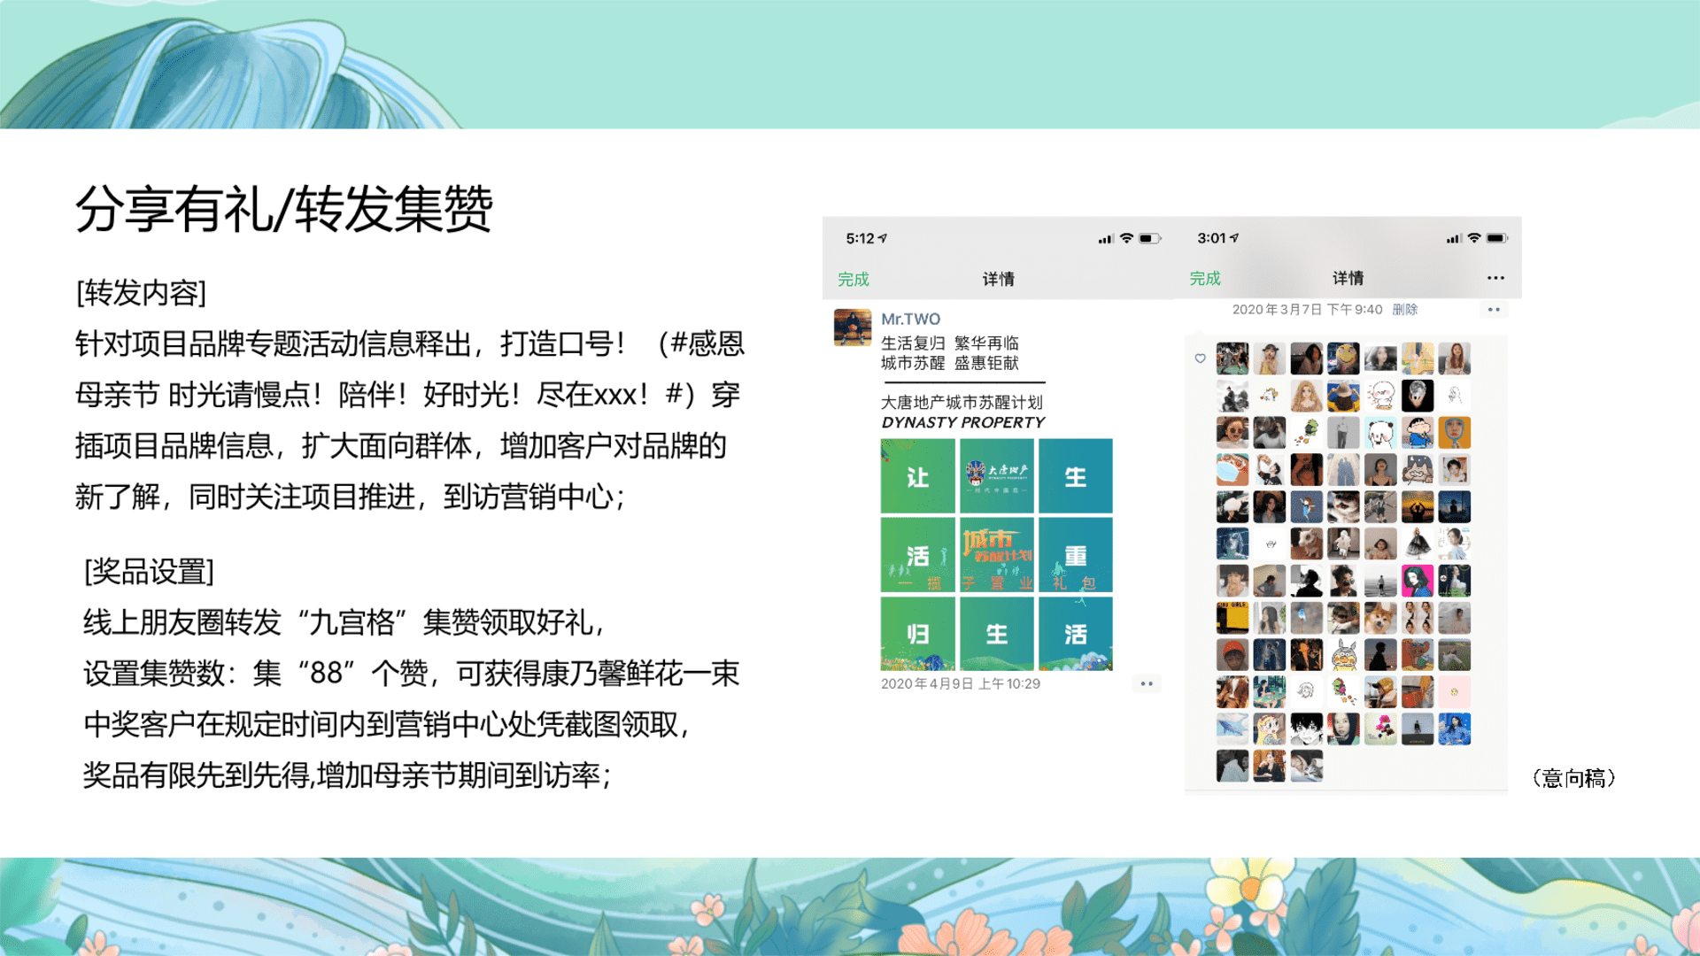1700x956 pixels.
Task: Click the 城市苏醒 盛惠钜献 line
Action: click(950, 363)
